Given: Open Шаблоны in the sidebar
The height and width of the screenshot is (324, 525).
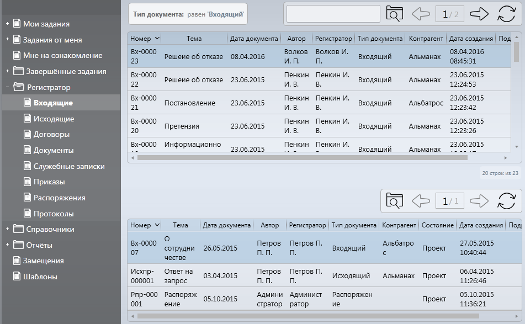Looking at the screenshot, I should click(x=40, y=277).
